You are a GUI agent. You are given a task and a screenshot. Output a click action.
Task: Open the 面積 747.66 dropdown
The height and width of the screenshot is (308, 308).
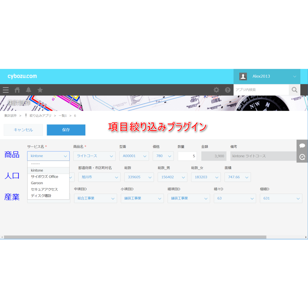tap(238, 177)
